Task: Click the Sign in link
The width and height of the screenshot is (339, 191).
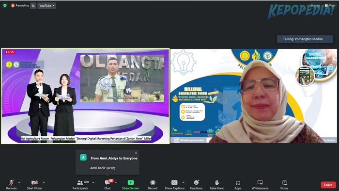Action: point(315,5)
